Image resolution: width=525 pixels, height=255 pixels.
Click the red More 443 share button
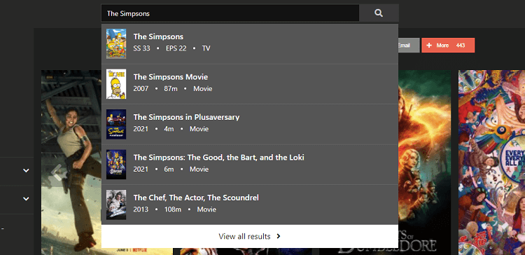click(x=448, y=46)
